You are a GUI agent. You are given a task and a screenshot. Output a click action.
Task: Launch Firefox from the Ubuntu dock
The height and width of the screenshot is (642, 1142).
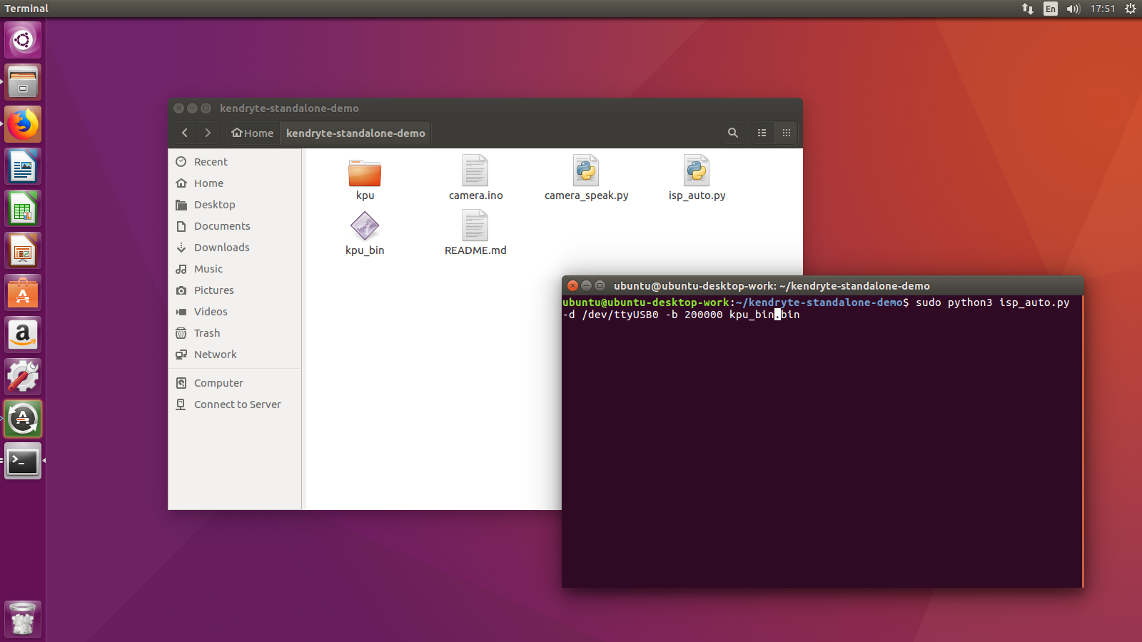pos(23,124)
